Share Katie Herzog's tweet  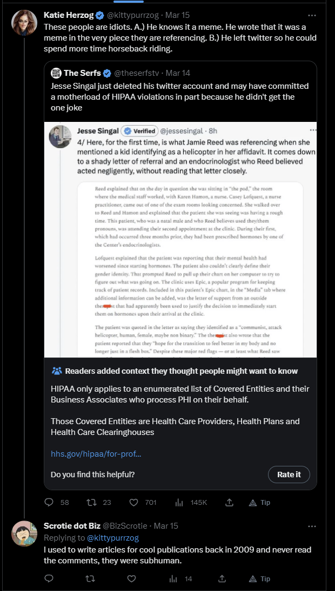(229, 502)
